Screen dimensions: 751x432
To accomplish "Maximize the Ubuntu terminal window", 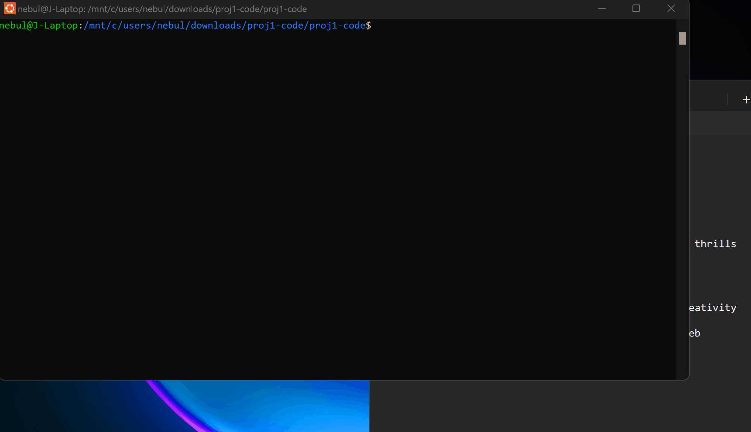I will coord(636,8).
